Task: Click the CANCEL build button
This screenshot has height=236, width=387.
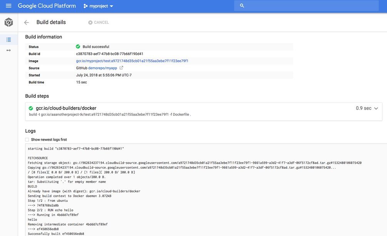Action: click(98, 22)
